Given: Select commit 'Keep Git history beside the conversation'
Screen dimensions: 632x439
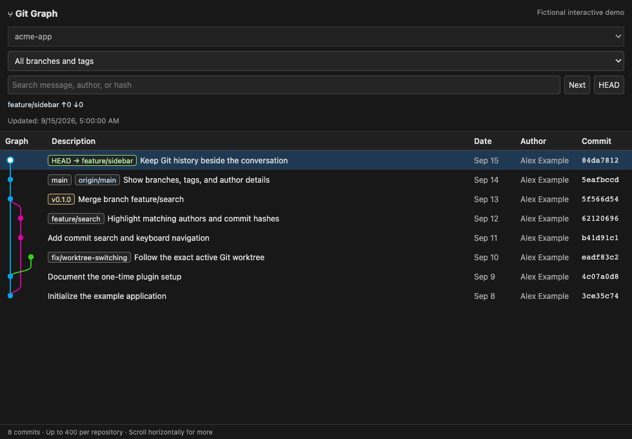Looking at the screenshot, I should pyautogui.click(x=213, y=161).
